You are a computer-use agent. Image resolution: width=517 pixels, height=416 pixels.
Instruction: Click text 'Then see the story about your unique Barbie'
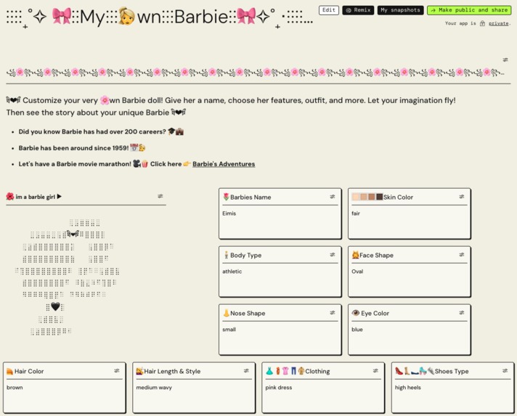pyautogui.click(x=88, y=113)
